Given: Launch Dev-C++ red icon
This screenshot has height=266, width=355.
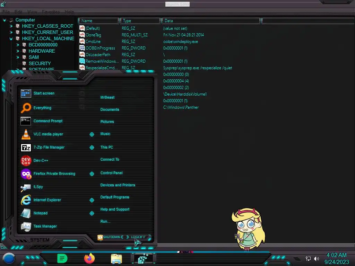Looking at the screenshot, I should [26, 161].
